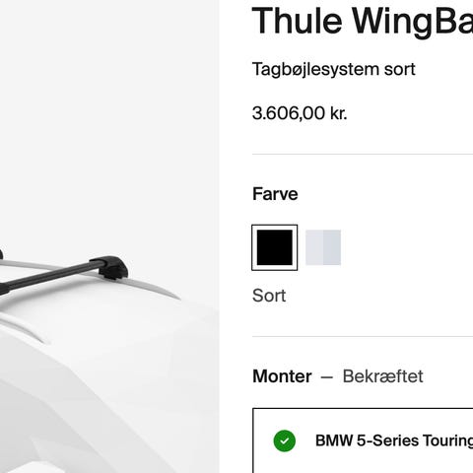Screen dimensions: 473x473
Task: Click the divider line below Sort label
Action: click(x=363, y=336)
